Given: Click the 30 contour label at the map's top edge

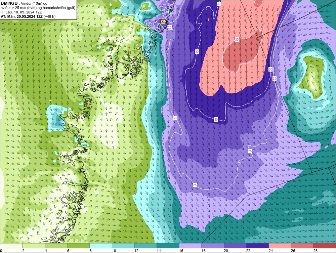Looking at the screenshot, I should [219, 4].
